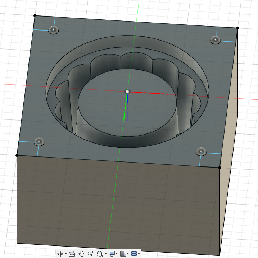This screenshot has width=258, height=258.
Task: Click the Grid and Snaps icon
Action: (x=123, y=254)
